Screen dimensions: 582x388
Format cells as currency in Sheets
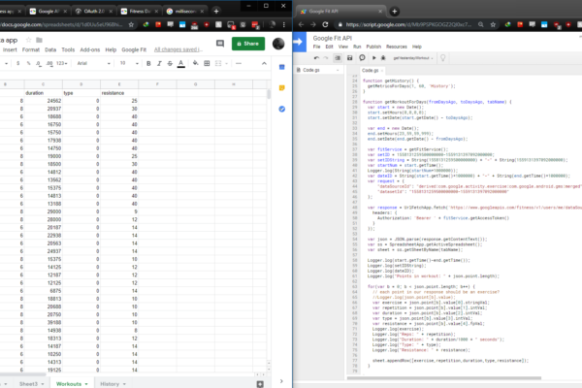(x=17, y=63)
